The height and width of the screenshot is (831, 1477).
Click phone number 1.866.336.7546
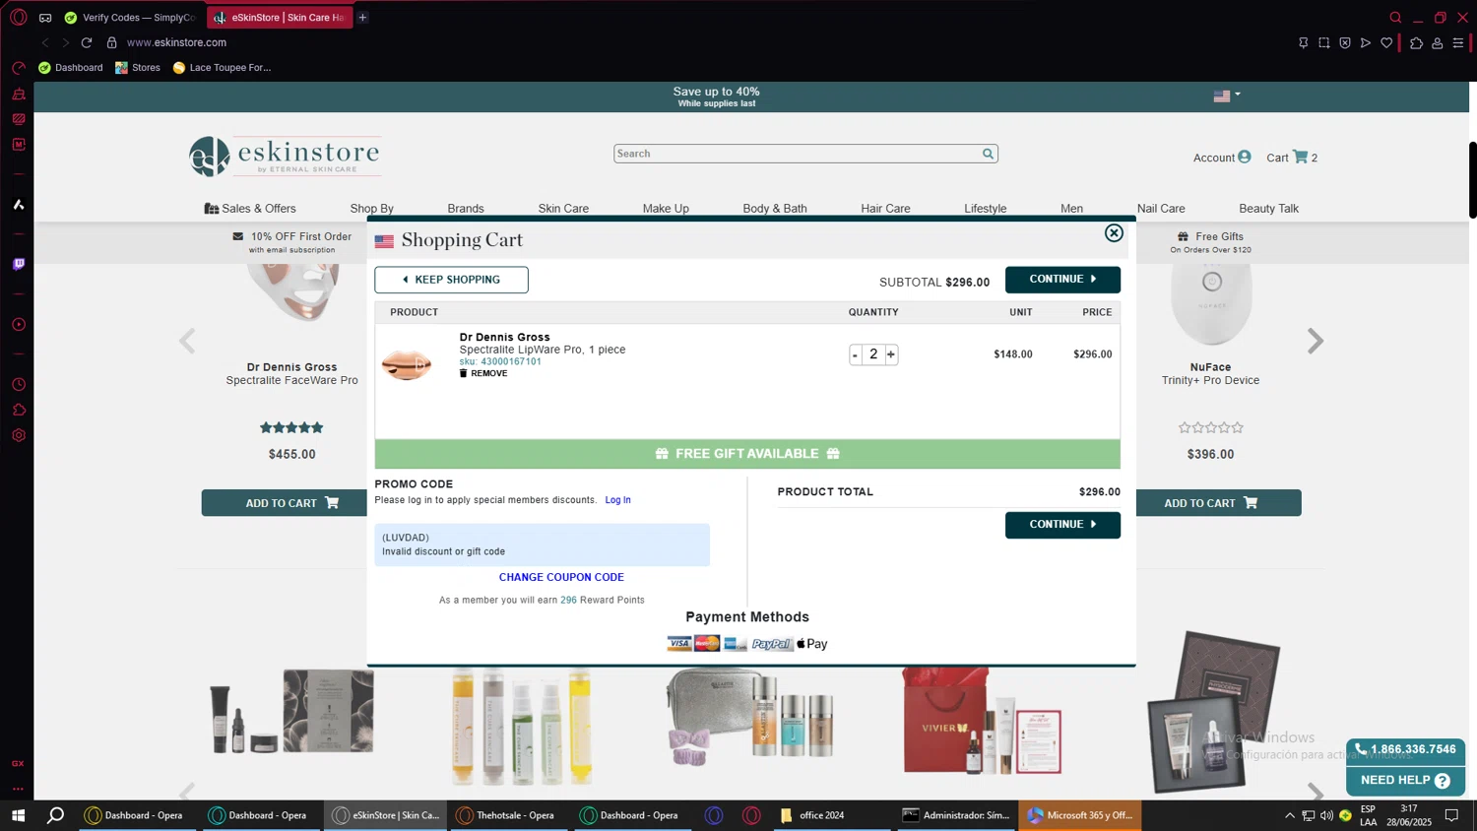point(1405,749)
